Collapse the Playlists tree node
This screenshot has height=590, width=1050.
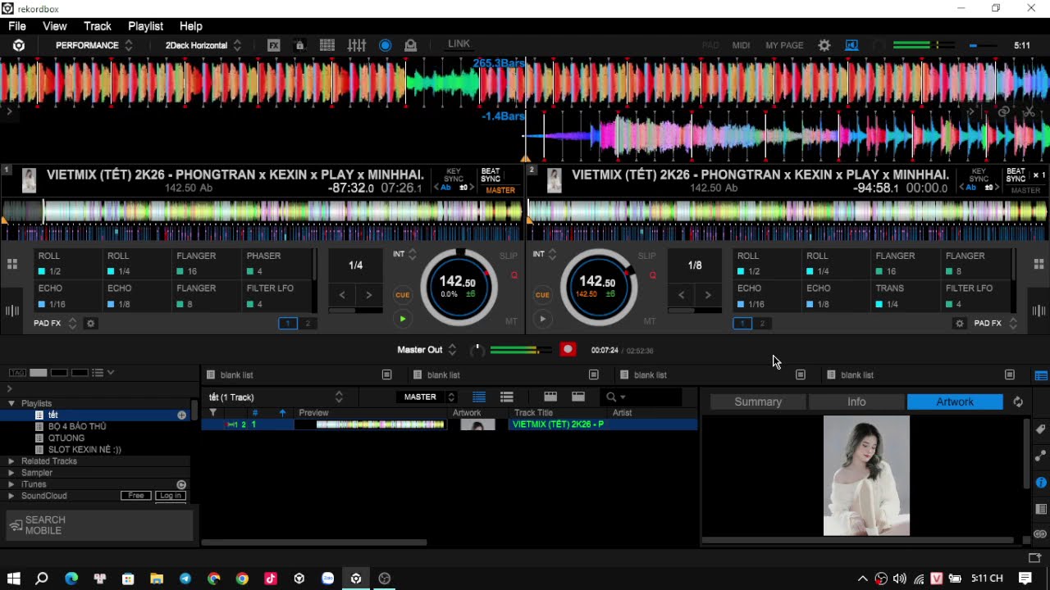click(x=11, y=403)
